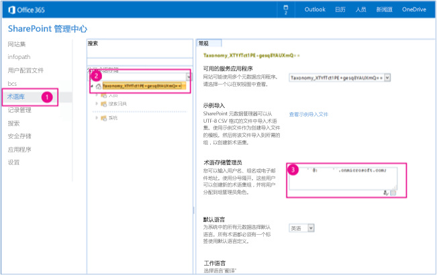
Task: Click the browse address book icon
Action: [393, 192]
